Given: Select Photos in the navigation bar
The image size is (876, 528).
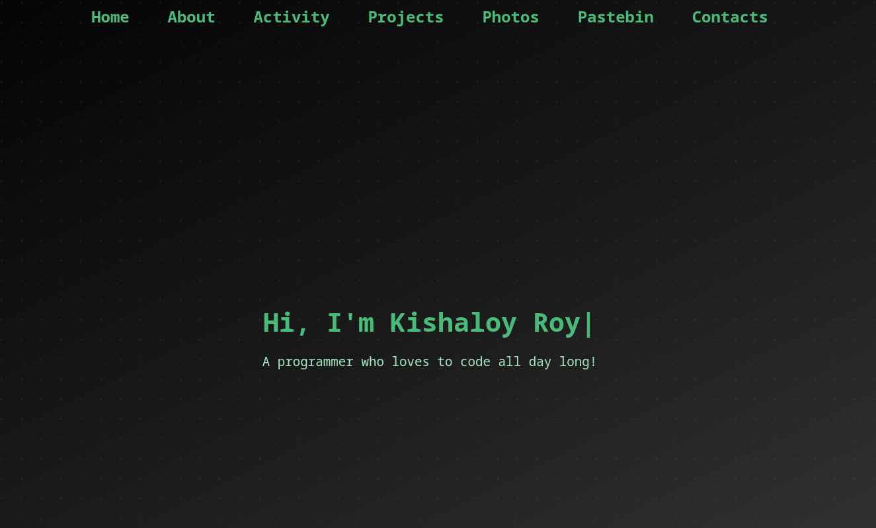Looking at the screenshot, I should click(510, 17).
